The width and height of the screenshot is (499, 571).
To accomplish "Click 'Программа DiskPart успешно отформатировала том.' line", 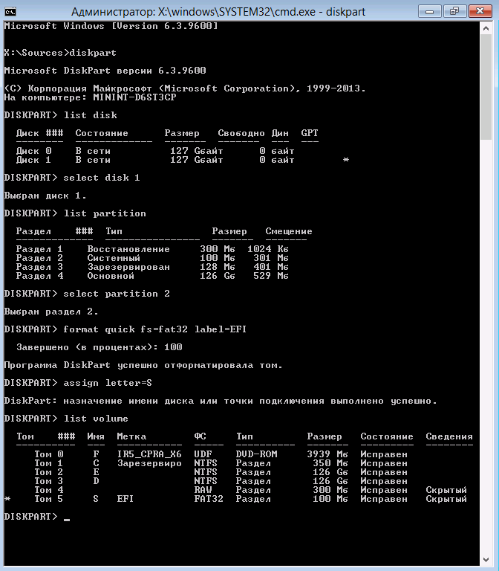I will click(x=143, y=365).
